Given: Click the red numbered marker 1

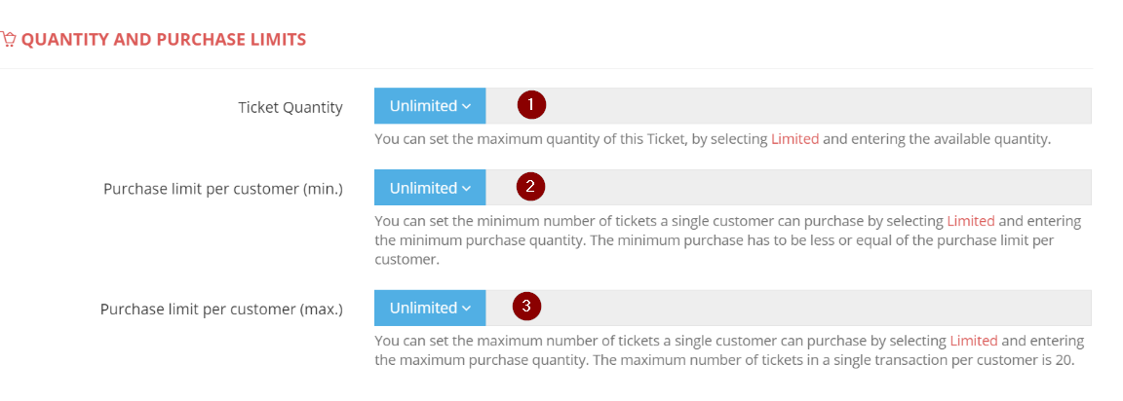Looking at the screenshot, I should tap(530, 105).
